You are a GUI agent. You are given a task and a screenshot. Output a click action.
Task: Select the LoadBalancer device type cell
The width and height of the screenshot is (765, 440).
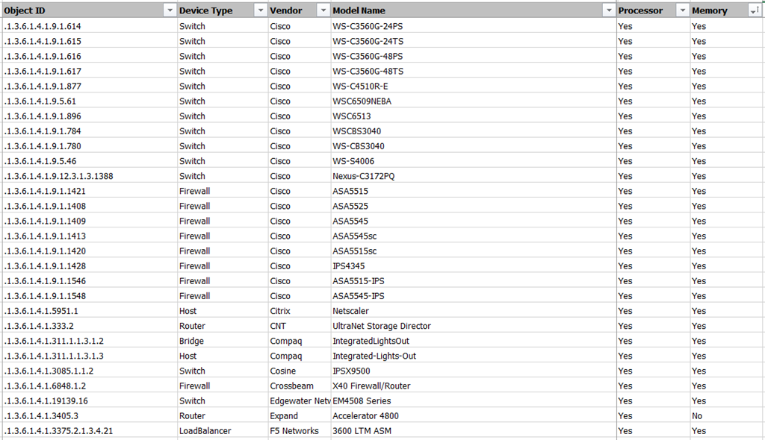[205, 431]
